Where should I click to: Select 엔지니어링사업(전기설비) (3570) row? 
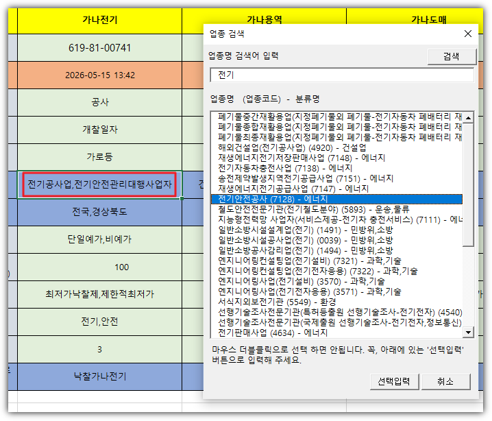tap(336, 281)
